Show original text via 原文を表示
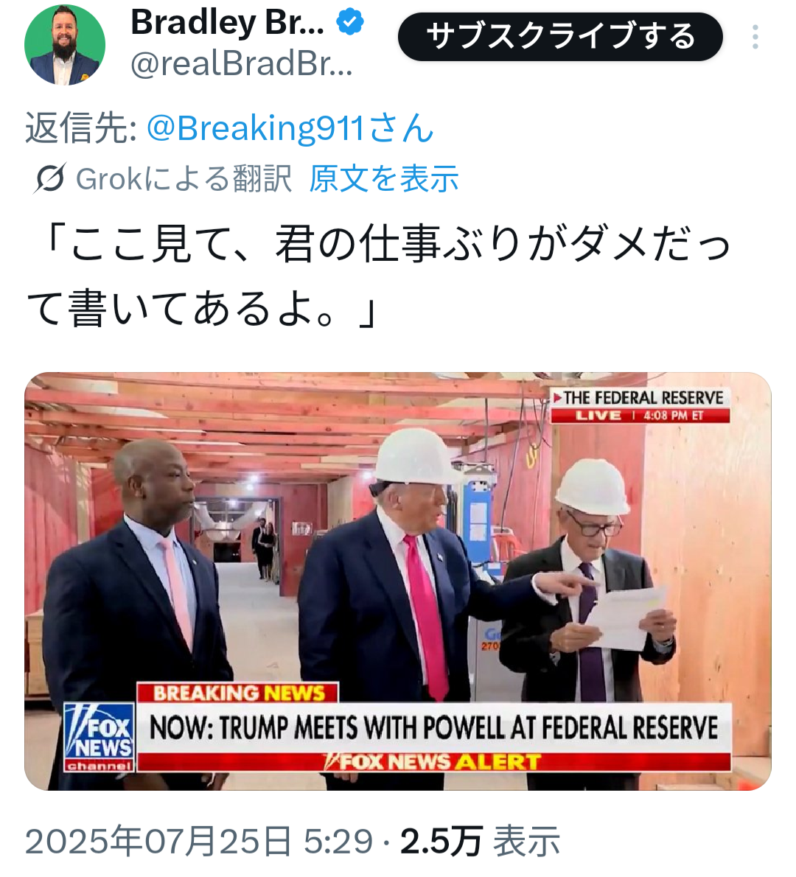This screenshot has height=877, width=796. pyautogui.click(x=384, y=179)
